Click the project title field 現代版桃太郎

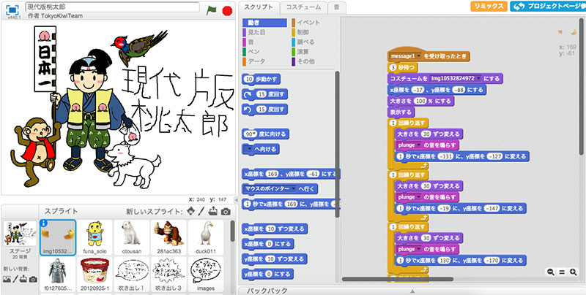(x=113, y=7)
